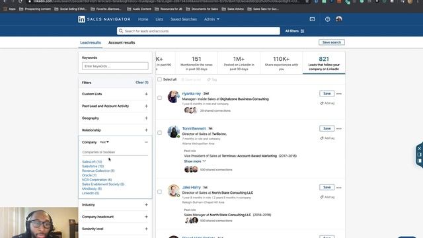The height and width of the screenshot is (238, 423).
Task: Select 151 Mentioned in the news spotlight
Action: coord(196,63)
